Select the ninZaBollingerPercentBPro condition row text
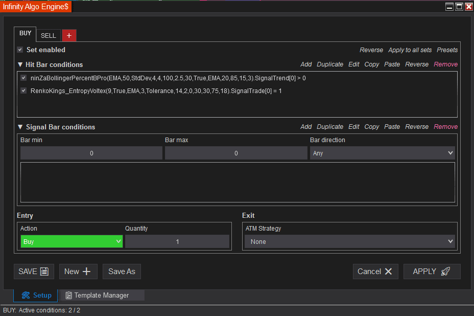Screen dimensions: 474x316 (x=168, y=78)
